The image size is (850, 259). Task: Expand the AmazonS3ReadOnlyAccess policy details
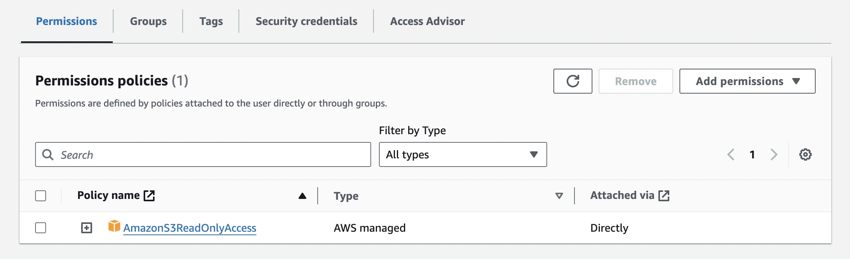tap(87, 228)
